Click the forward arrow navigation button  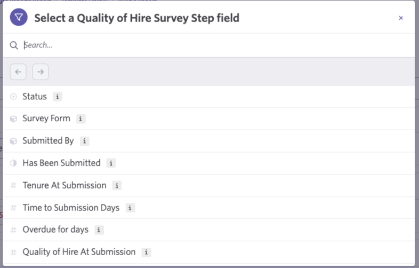point(41,72)
